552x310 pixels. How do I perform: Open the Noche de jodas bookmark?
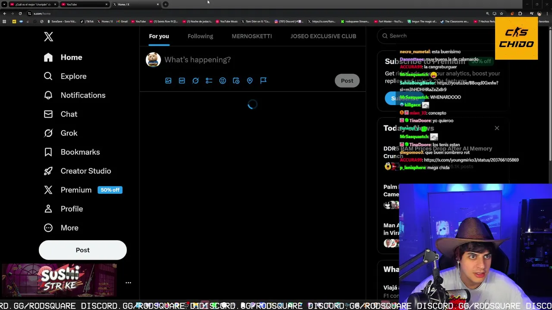(197, 21)
